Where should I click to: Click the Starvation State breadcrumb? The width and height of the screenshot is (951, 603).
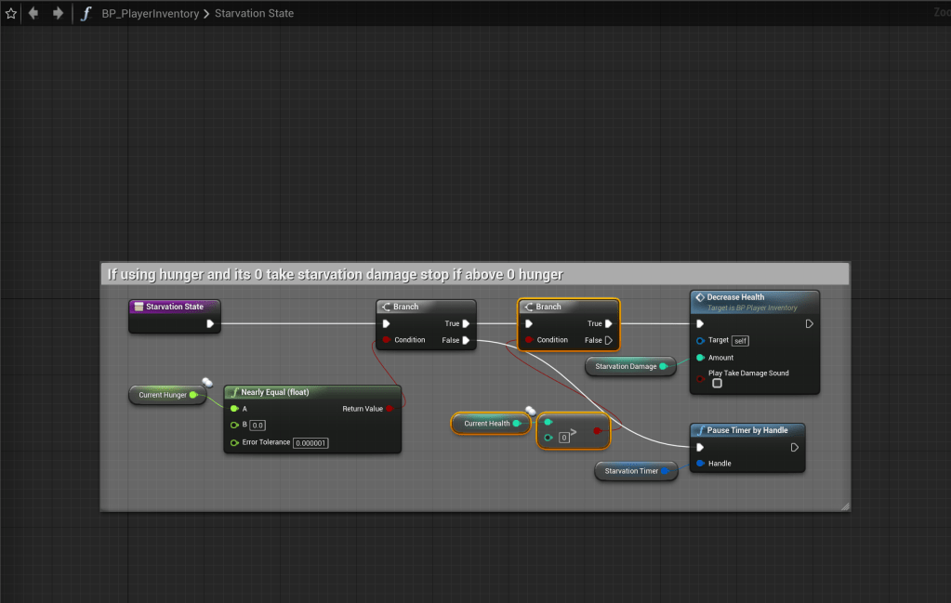click(x=254, y=14)
